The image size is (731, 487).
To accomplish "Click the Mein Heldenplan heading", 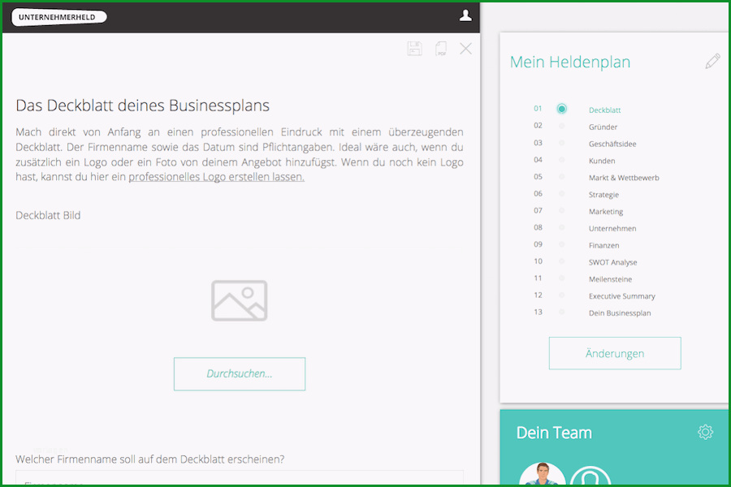I will 569,62.
